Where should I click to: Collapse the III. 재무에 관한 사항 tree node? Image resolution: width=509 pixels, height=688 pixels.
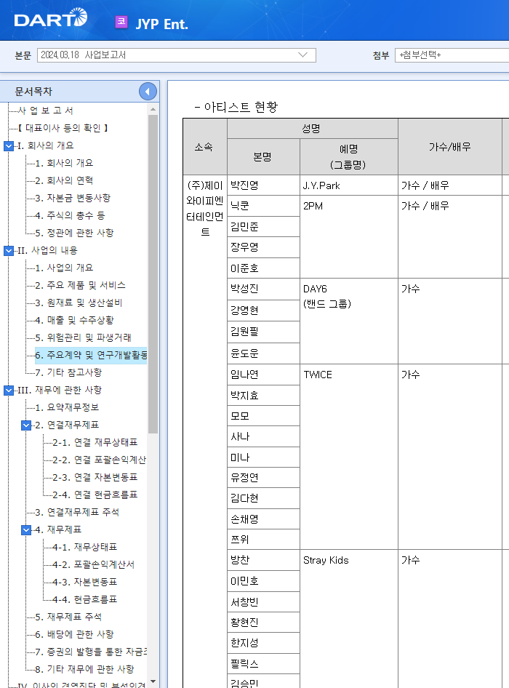click(9, 390)
